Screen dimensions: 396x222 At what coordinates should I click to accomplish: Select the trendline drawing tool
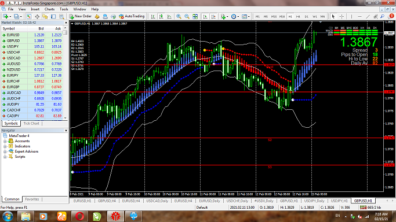[368, 17]
